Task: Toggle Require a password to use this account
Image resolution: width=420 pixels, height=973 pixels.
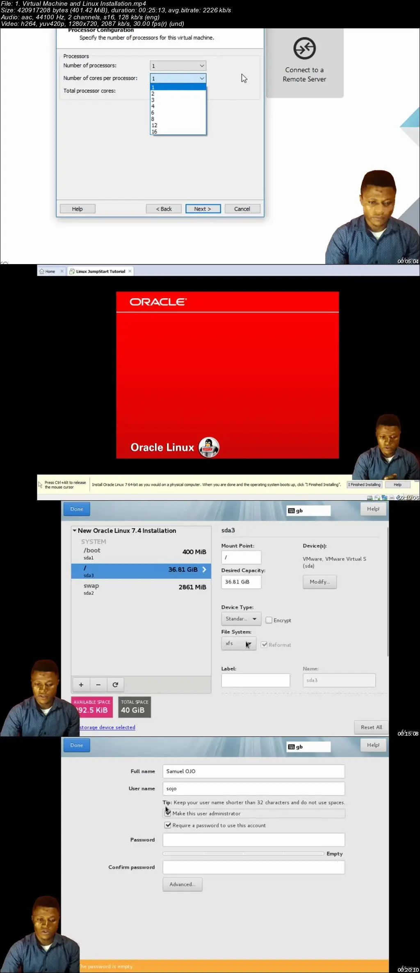Action: pyautogui.click(x=168, y=825)
